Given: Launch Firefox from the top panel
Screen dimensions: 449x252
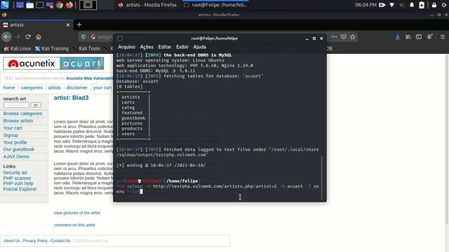Looking at the screenshot, I should pos(69,5).
